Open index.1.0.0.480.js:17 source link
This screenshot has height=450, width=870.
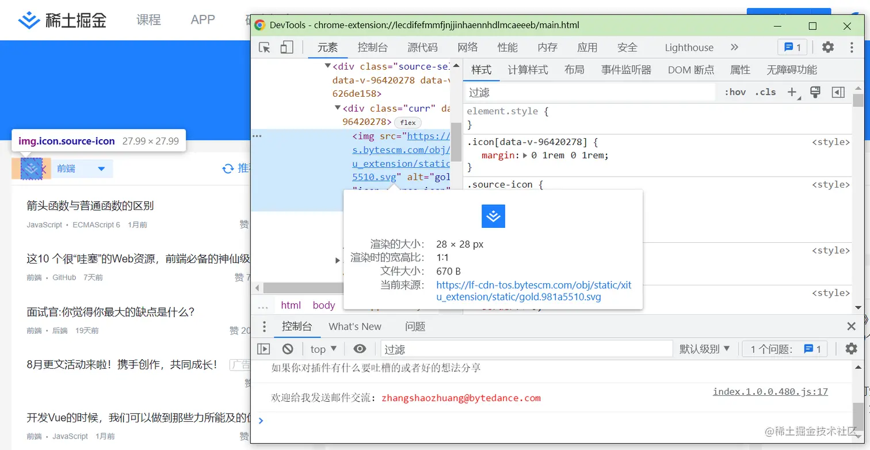click(770, 392)
